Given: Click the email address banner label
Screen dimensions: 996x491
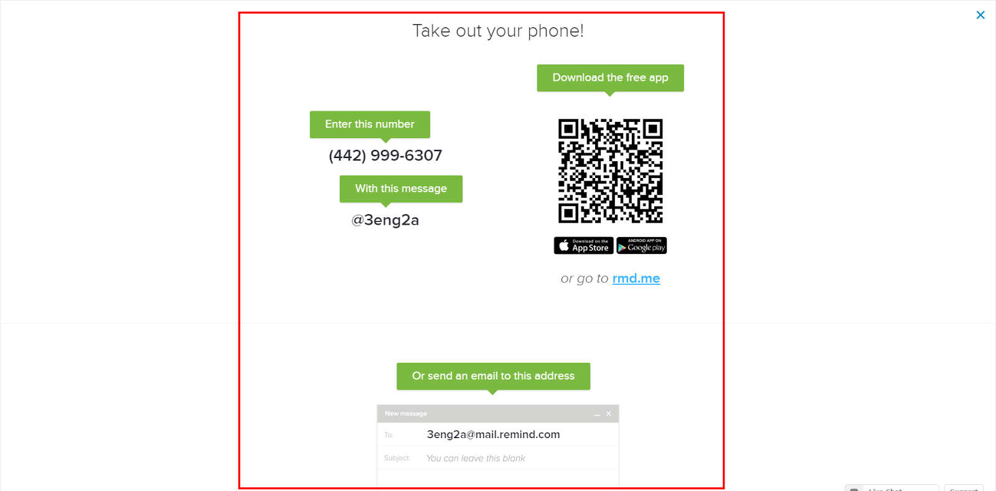Looking at the screenshot, I should [x=493, y=376].
